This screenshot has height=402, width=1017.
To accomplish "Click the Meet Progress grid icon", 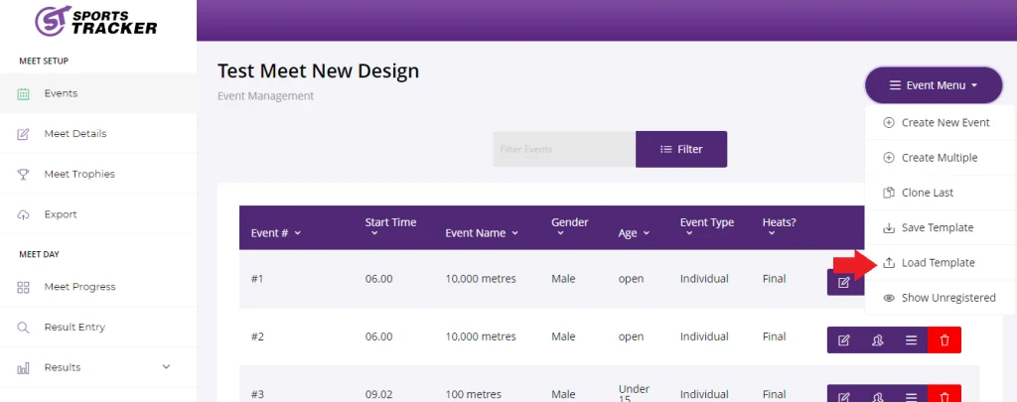I will [24, 287].
